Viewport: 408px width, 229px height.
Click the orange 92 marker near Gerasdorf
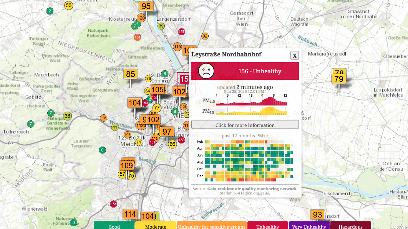(204, 35)
